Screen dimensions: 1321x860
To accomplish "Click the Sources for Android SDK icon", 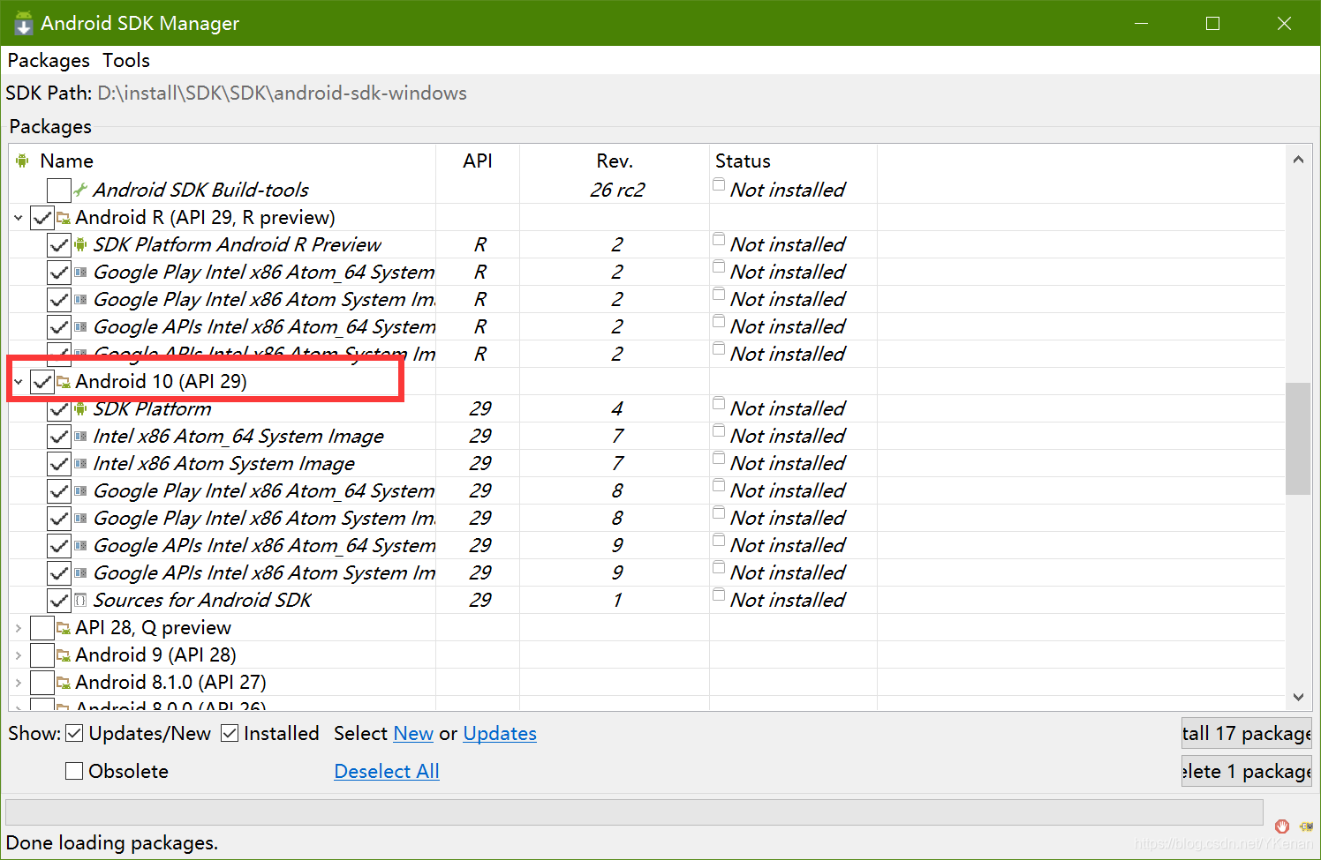I will pyautogui.click(x=80, y=600).
